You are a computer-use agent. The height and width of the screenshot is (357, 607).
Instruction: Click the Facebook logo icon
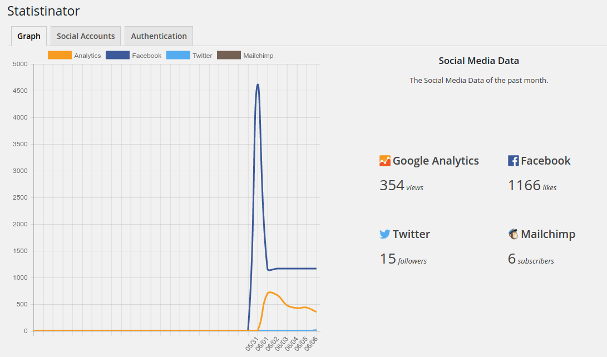tap(514, 161)
